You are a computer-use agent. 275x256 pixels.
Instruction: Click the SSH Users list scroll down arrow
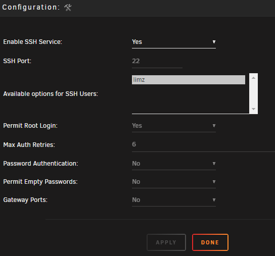(253, 109)
